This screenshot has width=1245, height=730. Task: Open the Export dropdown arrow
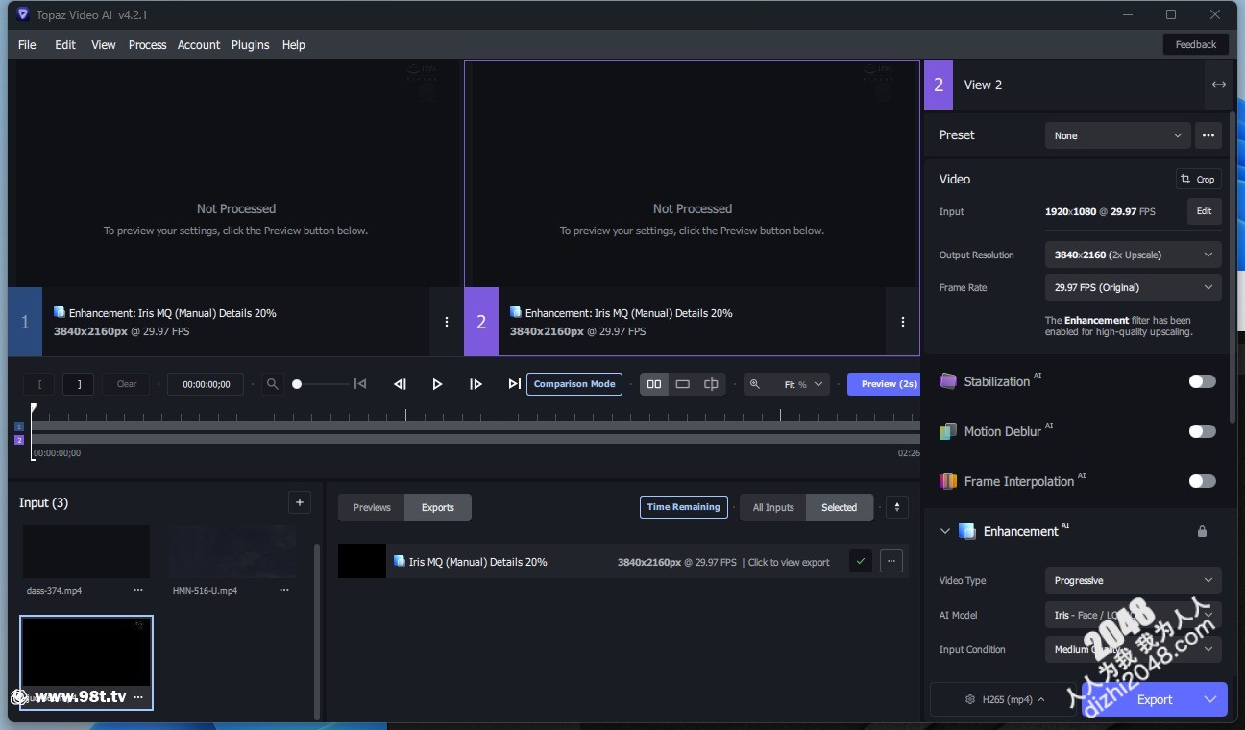1210,699
